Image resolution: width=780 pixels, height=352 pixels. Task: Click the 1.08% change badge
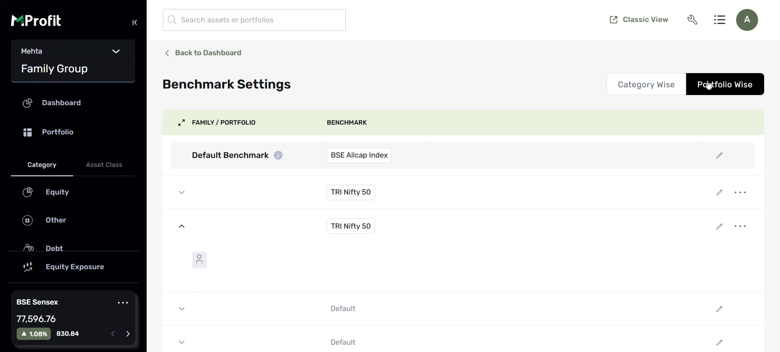[x=34, y=334]
